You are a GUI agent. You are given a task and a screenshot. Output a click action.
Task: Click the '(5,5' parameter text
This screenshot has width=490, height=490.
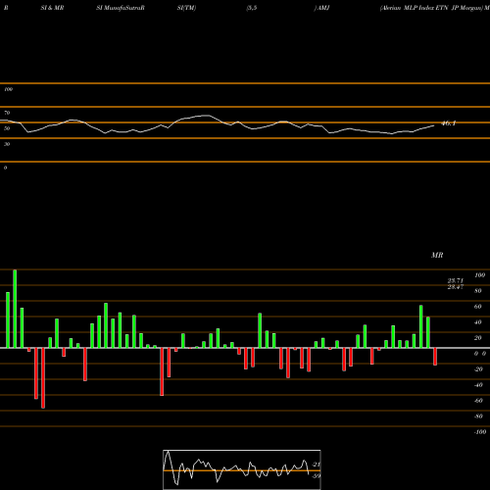tap(252, 8)
